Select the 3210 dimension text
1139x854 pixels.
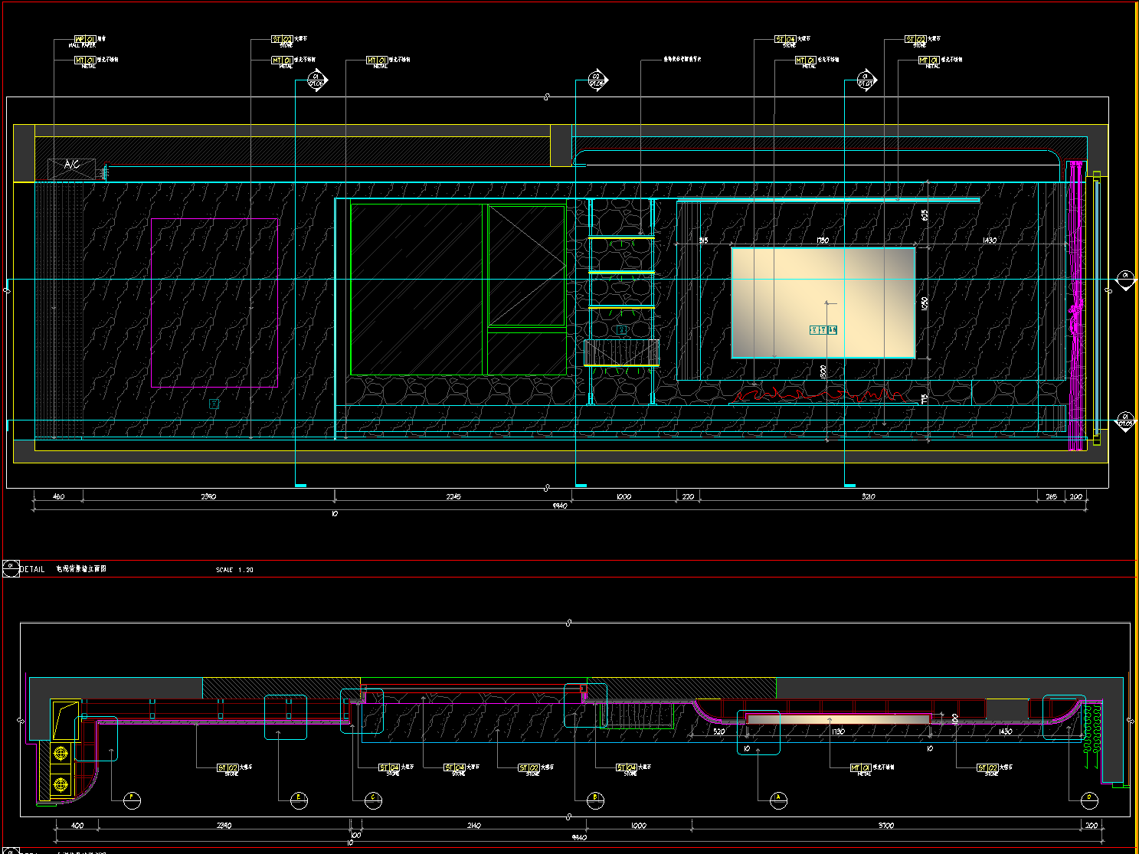(868, 496)
